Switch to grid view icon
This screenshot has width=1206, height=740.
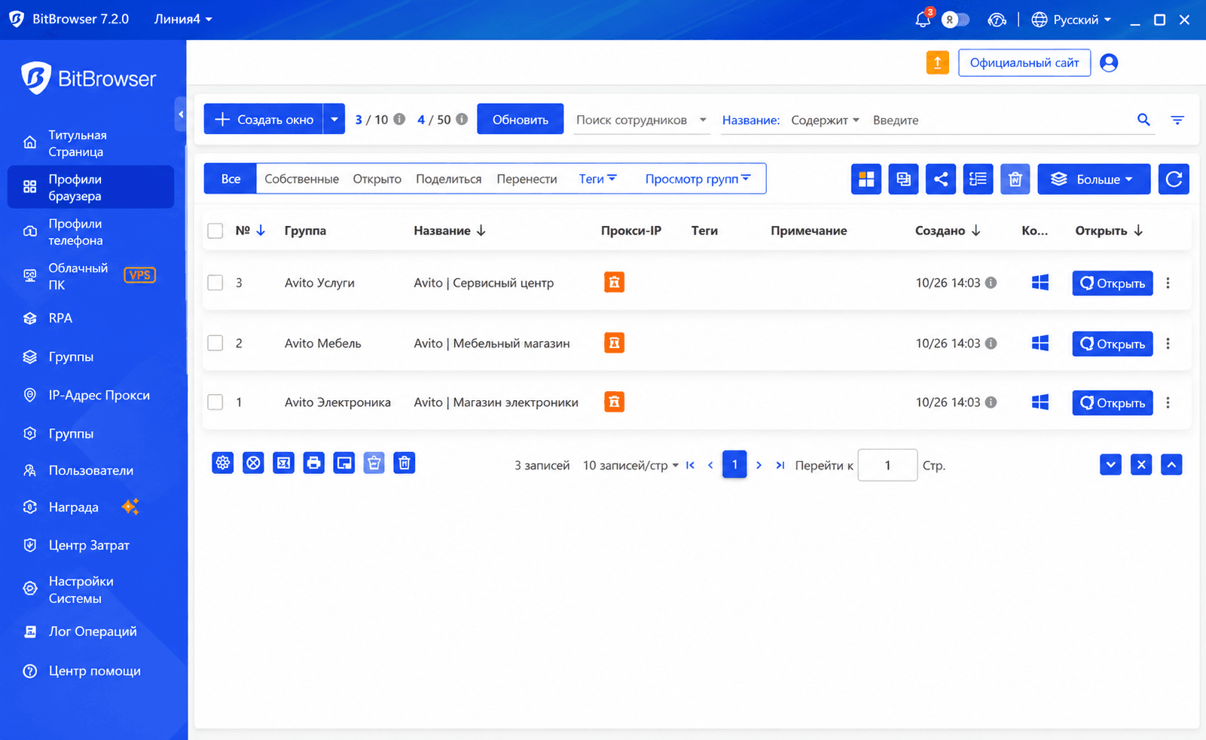coord(866,179)
